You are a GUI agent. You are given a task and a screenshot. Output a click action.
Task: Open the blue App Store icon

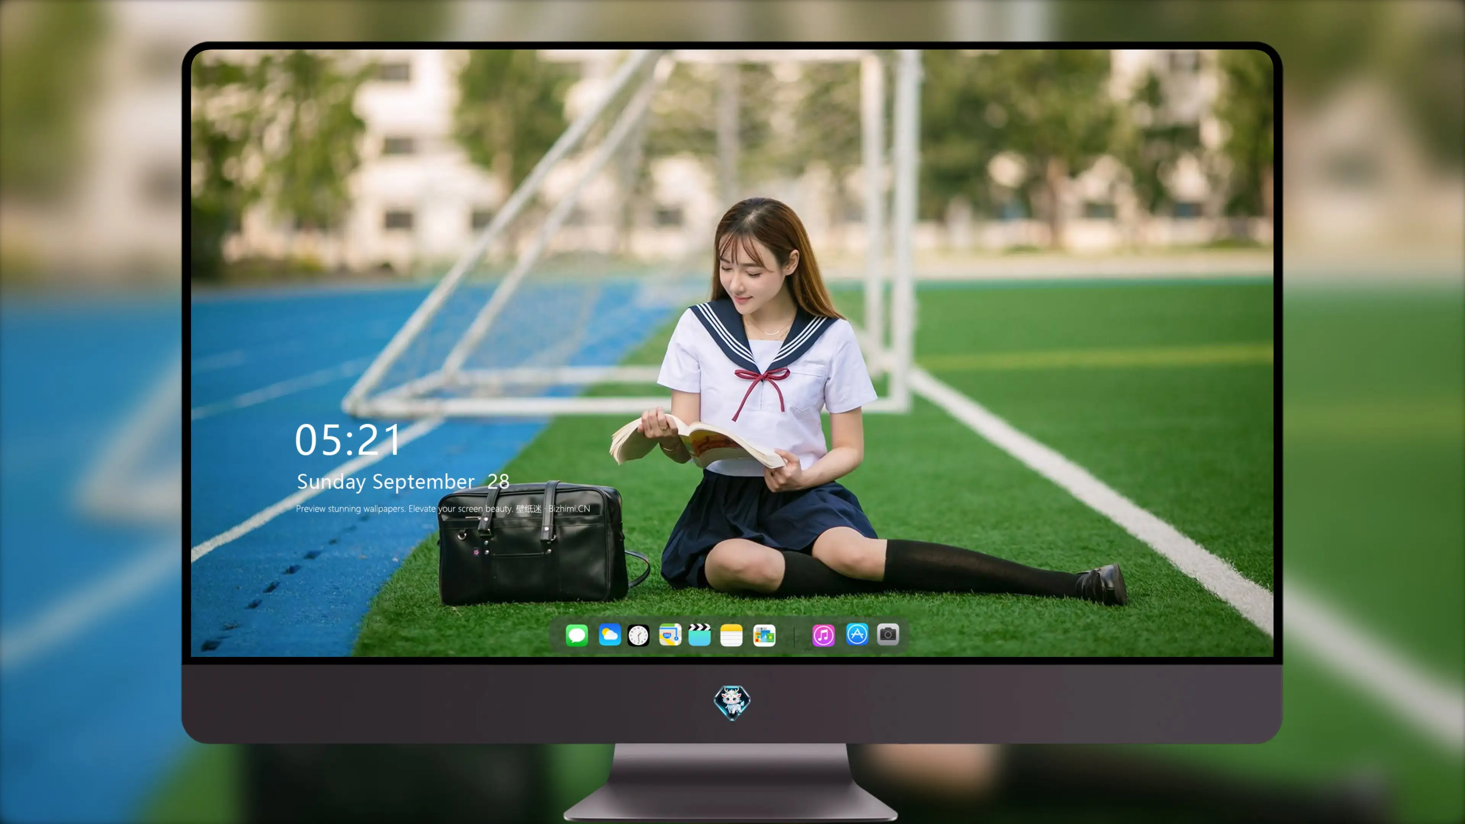(857, 634)
